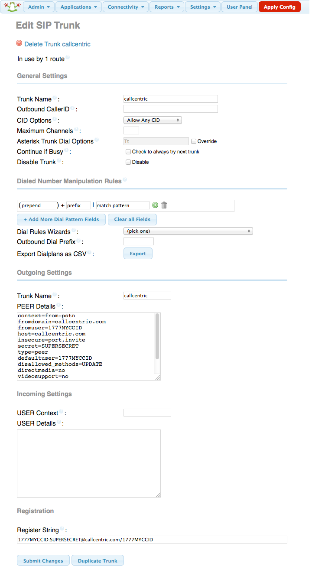Grab the PEER Details textarea resize handle
The height and width of the screenshot is (576, 325).
coord(158,378)
